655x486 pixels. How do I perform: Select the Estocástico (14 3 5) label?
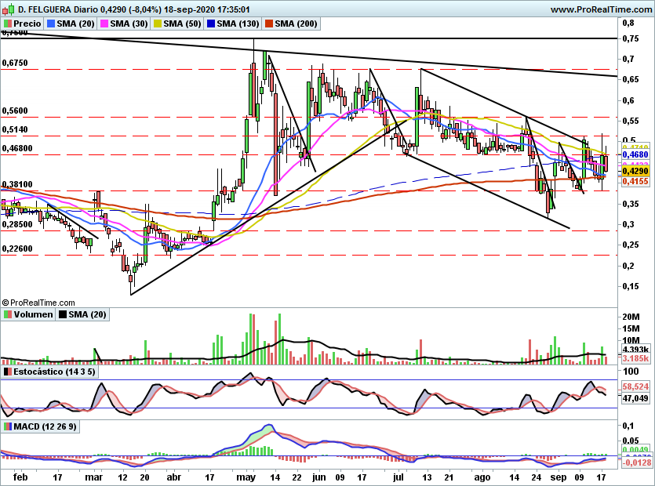(54, 372)
